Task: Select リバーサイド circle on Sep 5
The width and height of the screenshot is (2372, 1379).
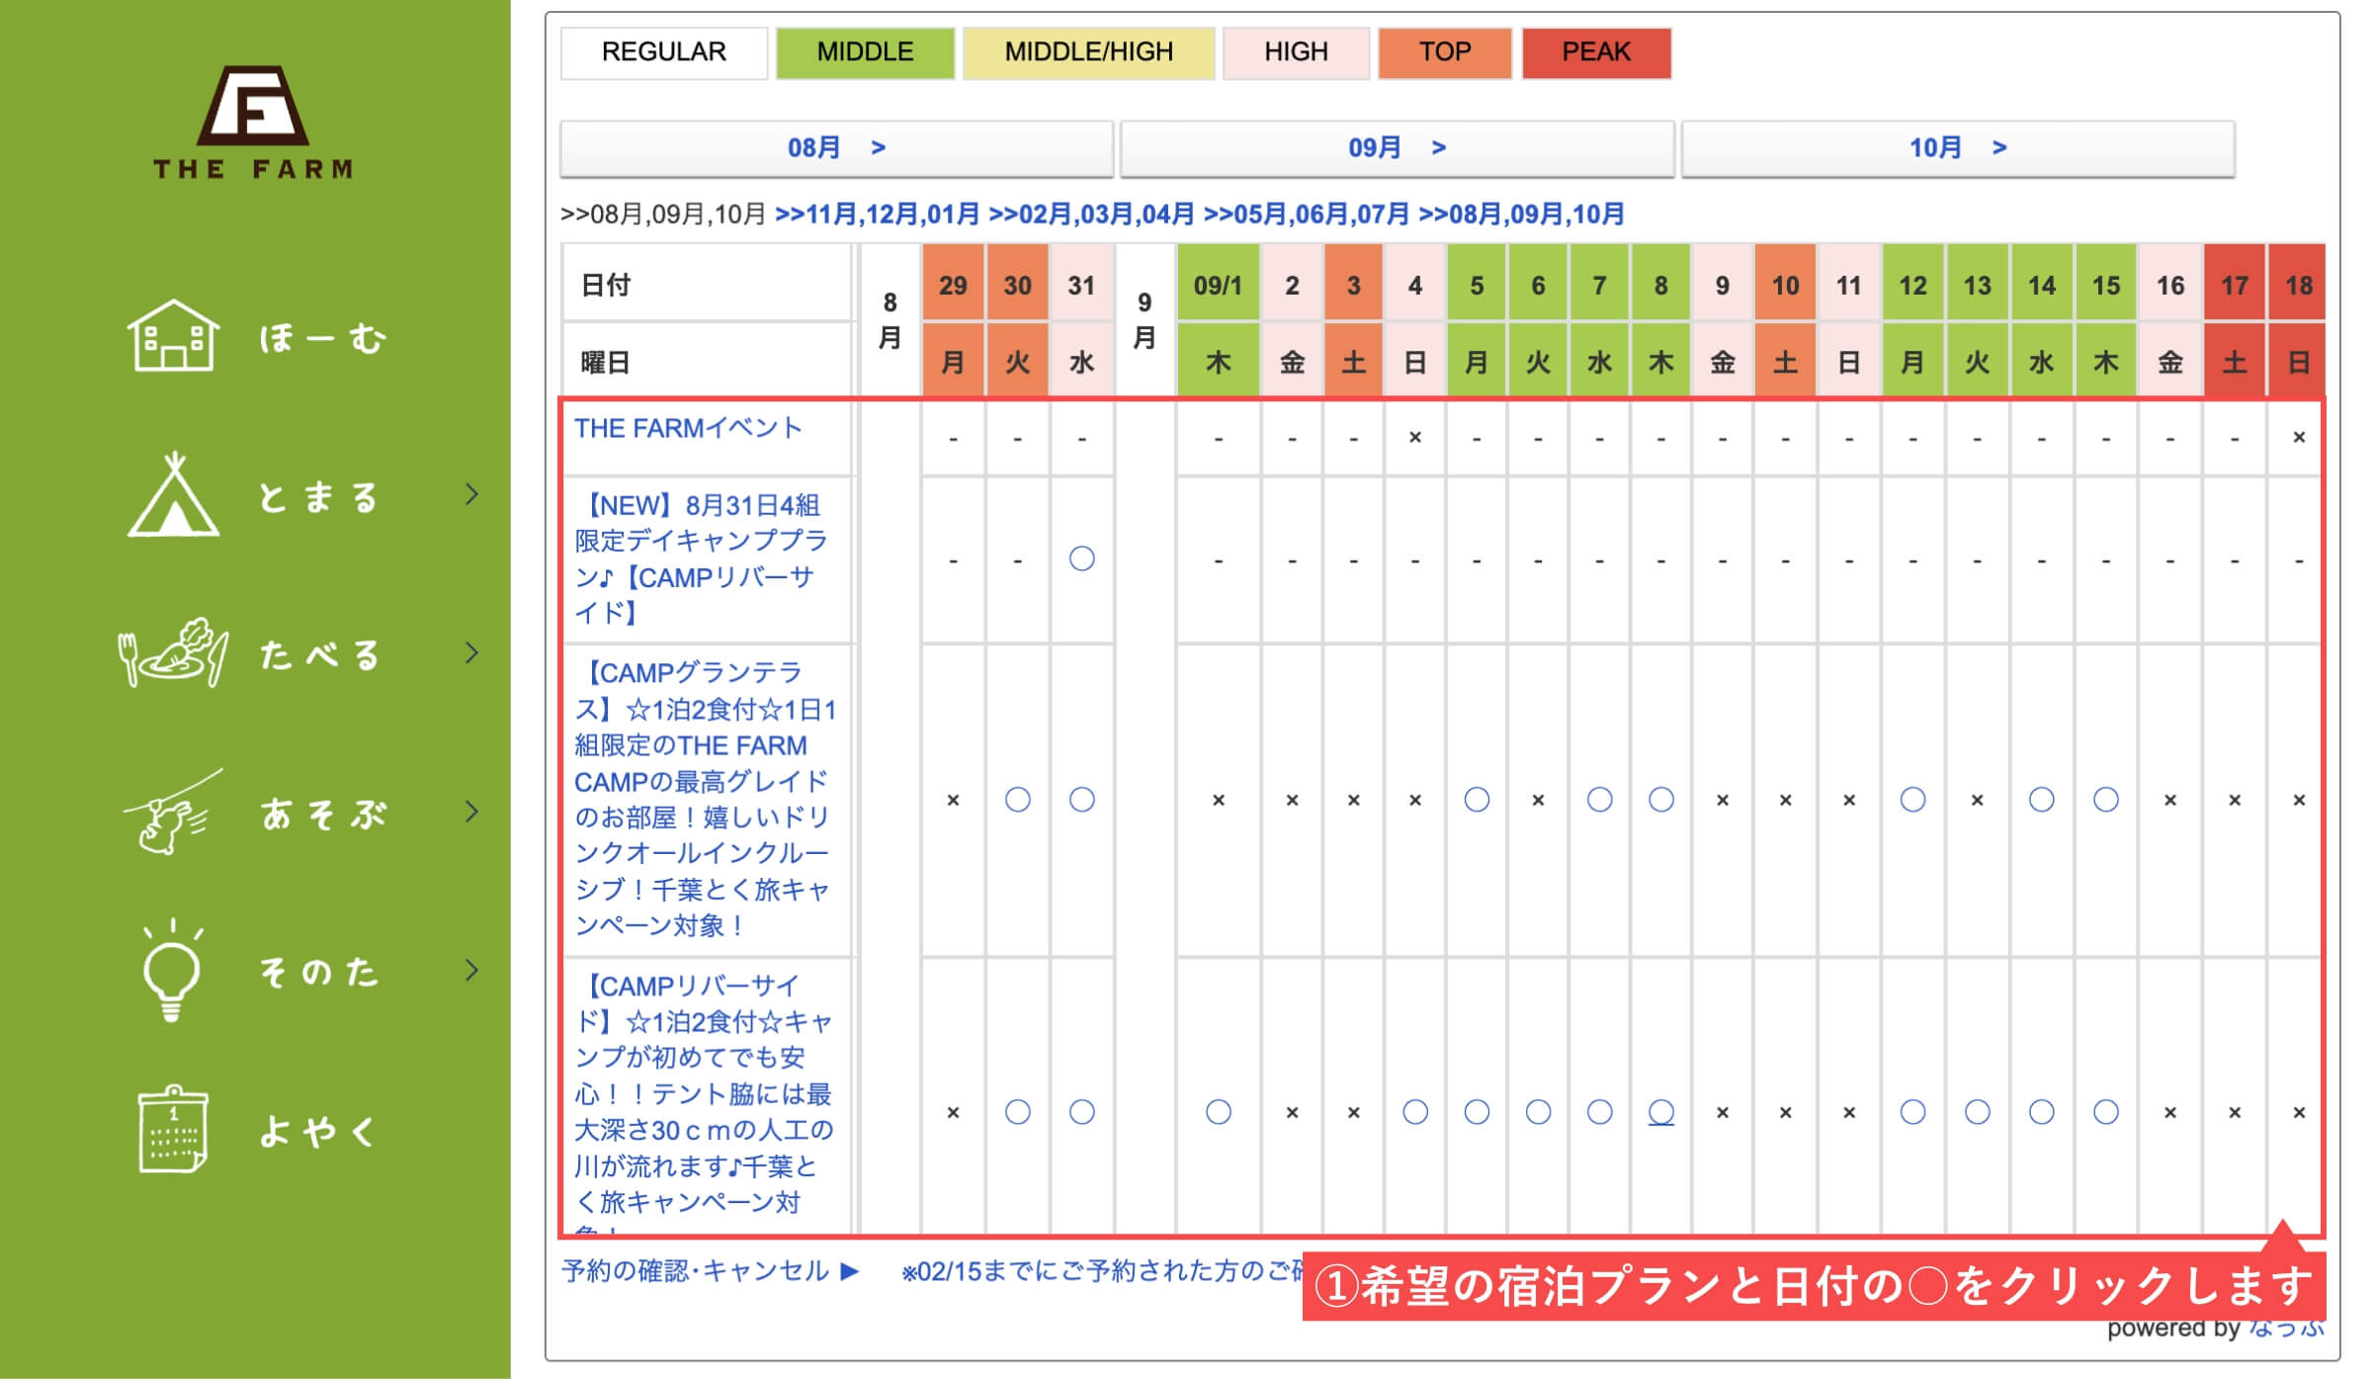Action: (x=1477, y=1112)
